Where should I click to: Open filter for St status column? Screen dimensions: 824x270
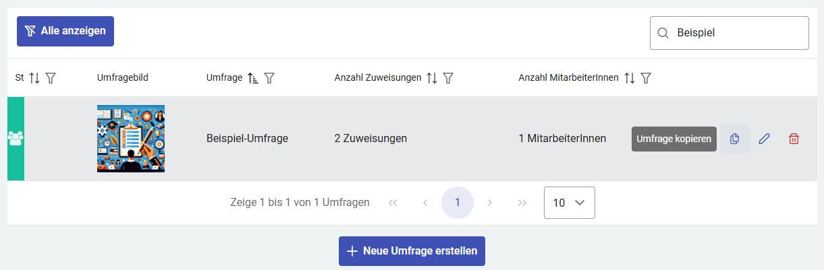pos(51,78)
